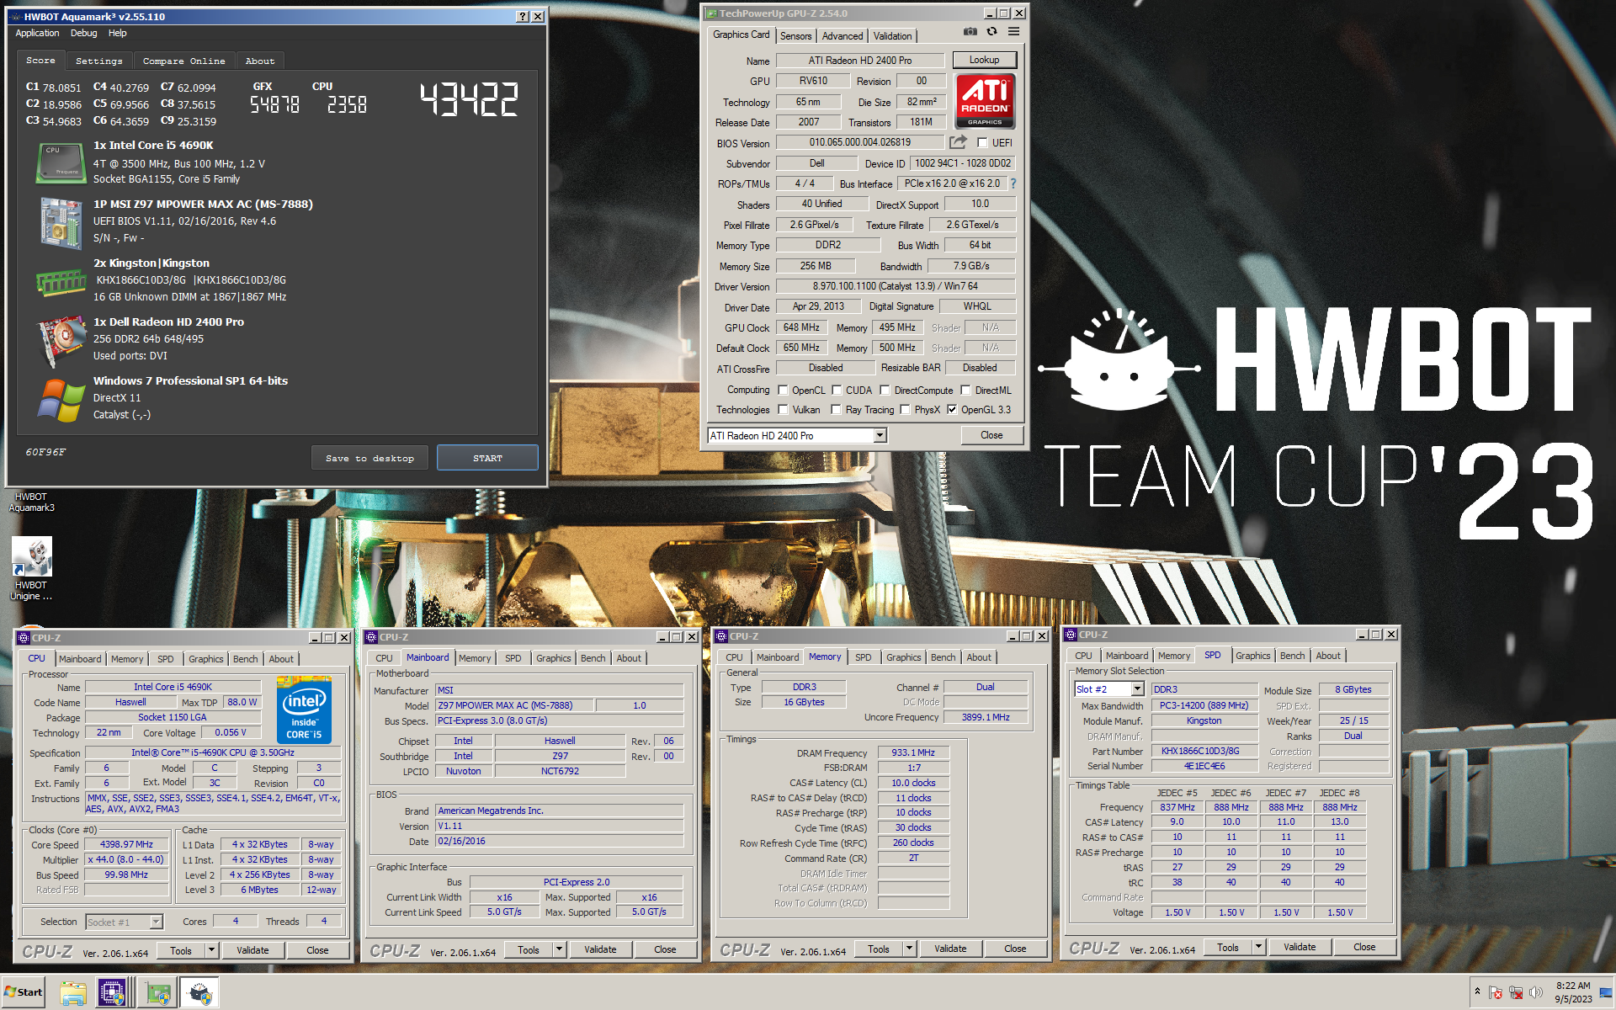
Task: Toggle the OpenGL 3.3 checkbox
Action: click(x=952, y=410)
